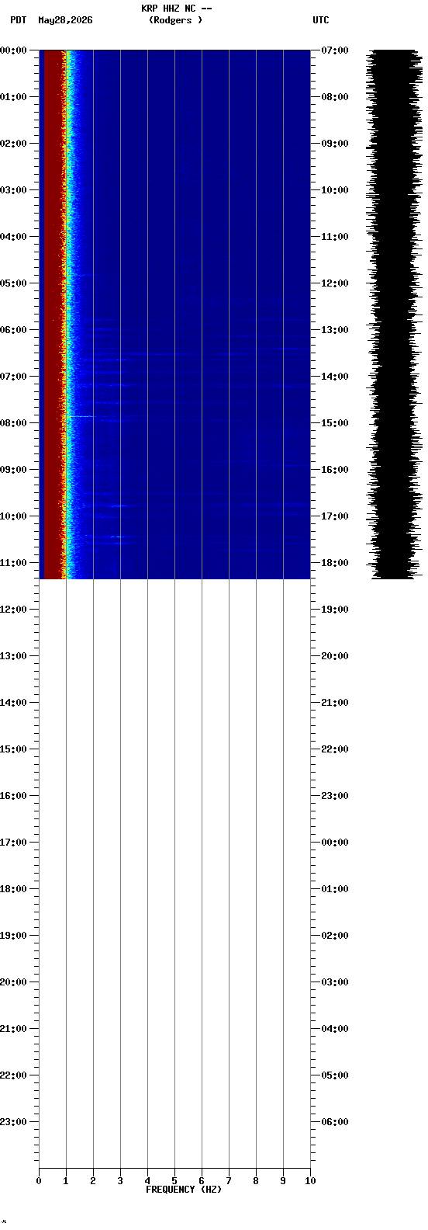Click the '03:00' PDT time label
Image resolution: width=428 pixels, height=1230 pixels.
[x=13, y=190]
